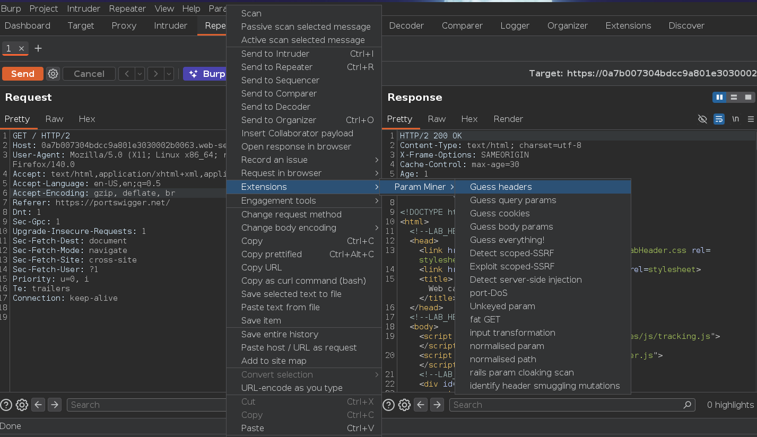Open request search settings gear
This screenshot has height=437, width=757.
22,405
